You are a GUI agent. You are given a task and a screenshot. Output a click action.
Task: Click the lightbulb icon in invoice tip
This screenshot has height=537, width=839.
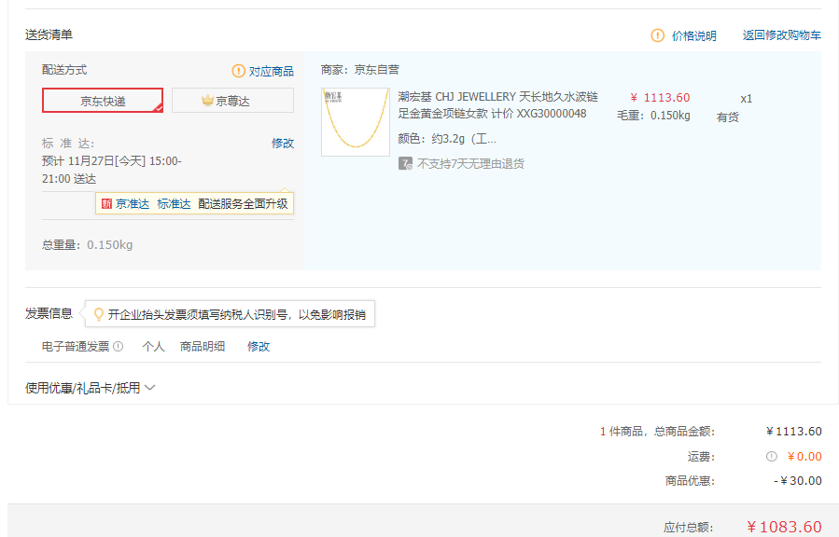tap(98, 314)
